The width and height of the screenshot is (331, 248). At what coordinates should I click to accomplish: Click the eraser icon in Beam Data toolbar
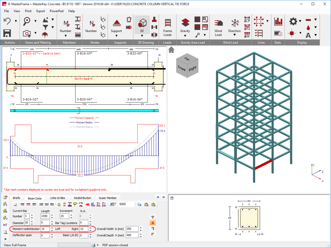click(x=15, y=204)
